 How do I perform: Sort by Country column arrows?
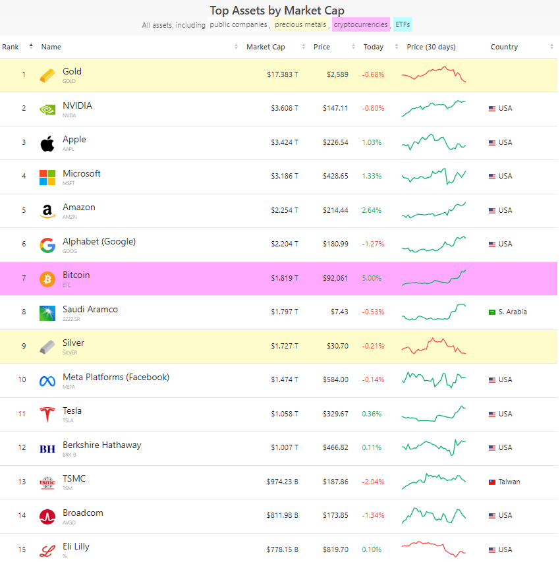coord(551,46)
